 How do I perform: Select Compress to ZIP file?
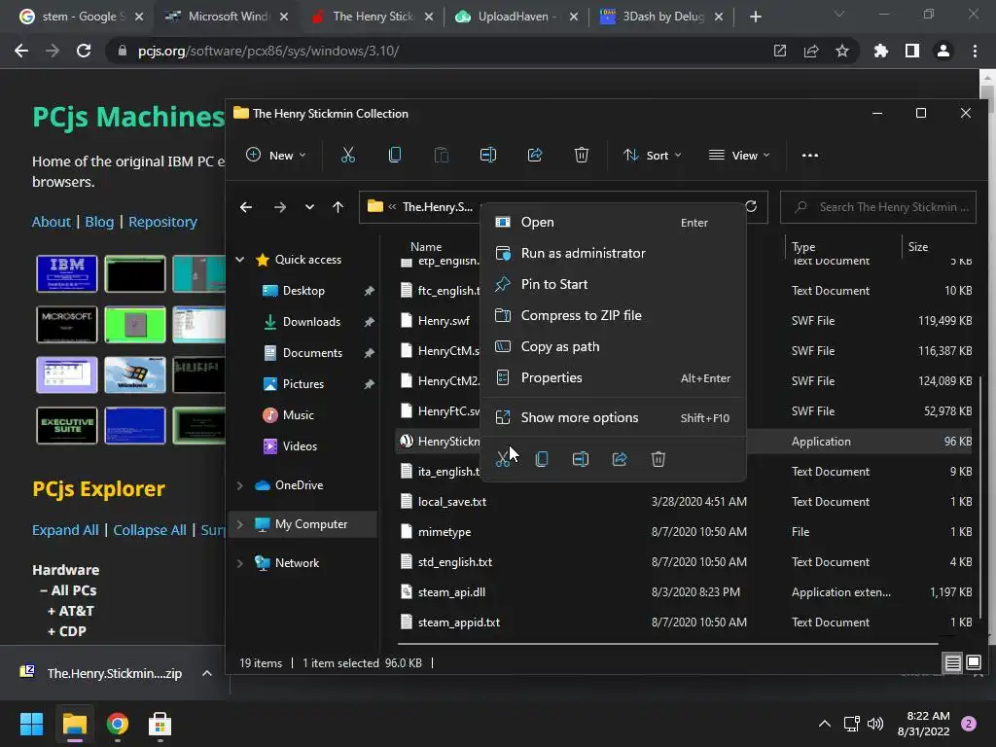tap(581, 315)
